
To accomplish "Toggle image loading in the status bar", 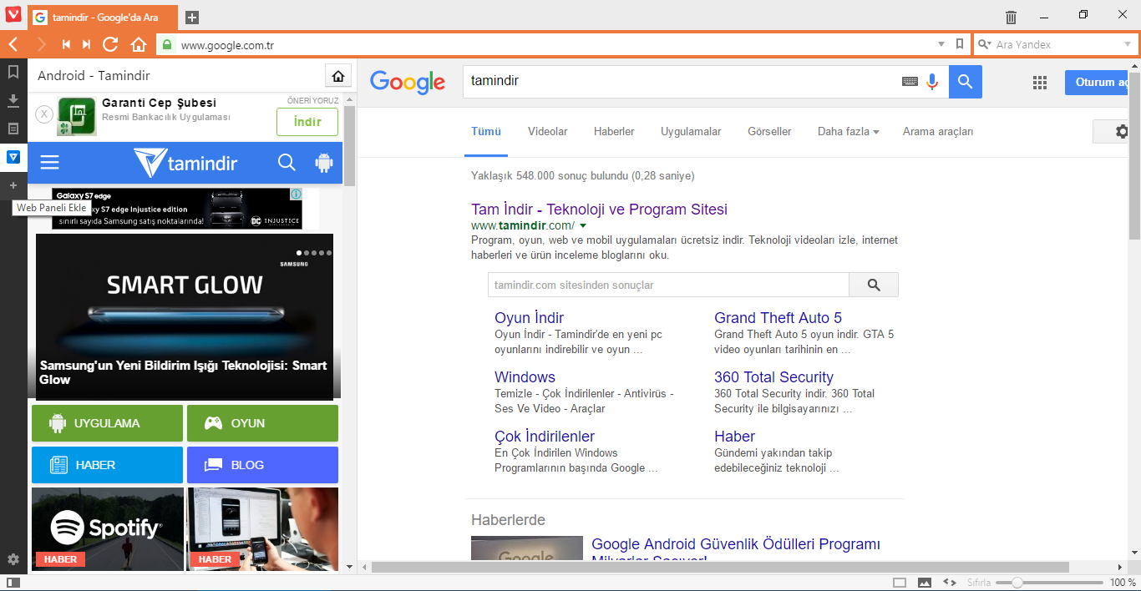I will [925, 582].
